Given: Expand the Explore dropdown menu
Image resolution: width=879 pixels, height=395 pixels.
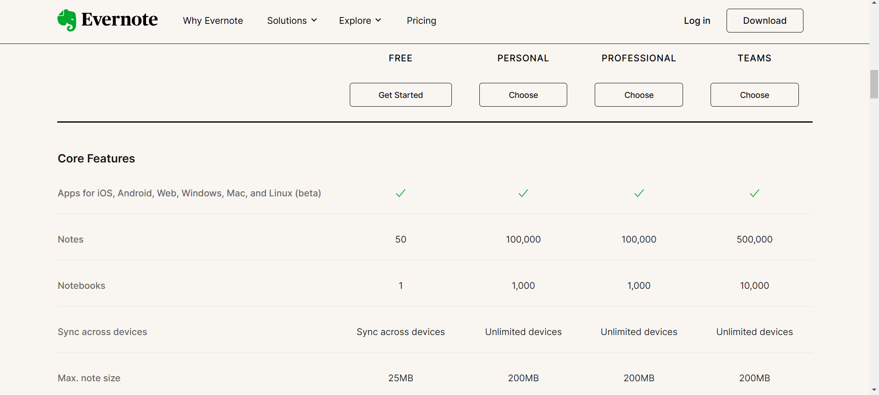Looking at the screenshot, I should coord(360,21).
